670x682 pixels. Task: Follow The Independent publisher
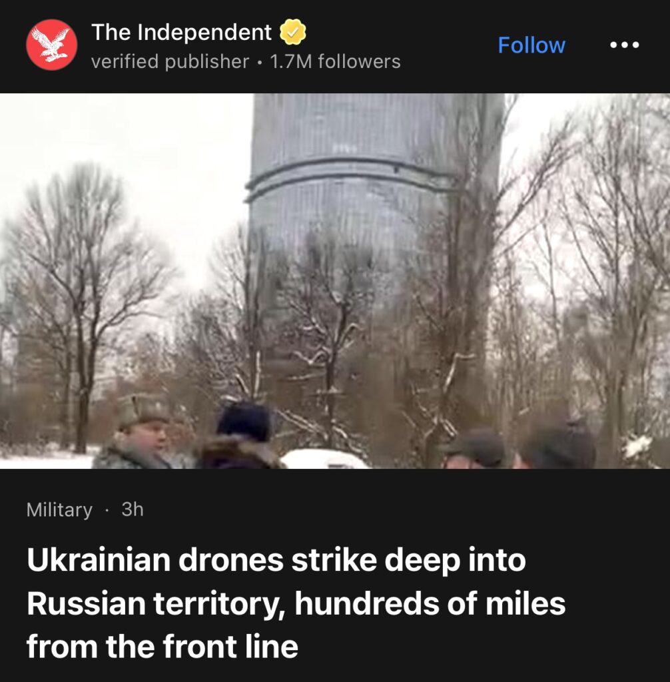pyautogui.click(x=531, y=45)
